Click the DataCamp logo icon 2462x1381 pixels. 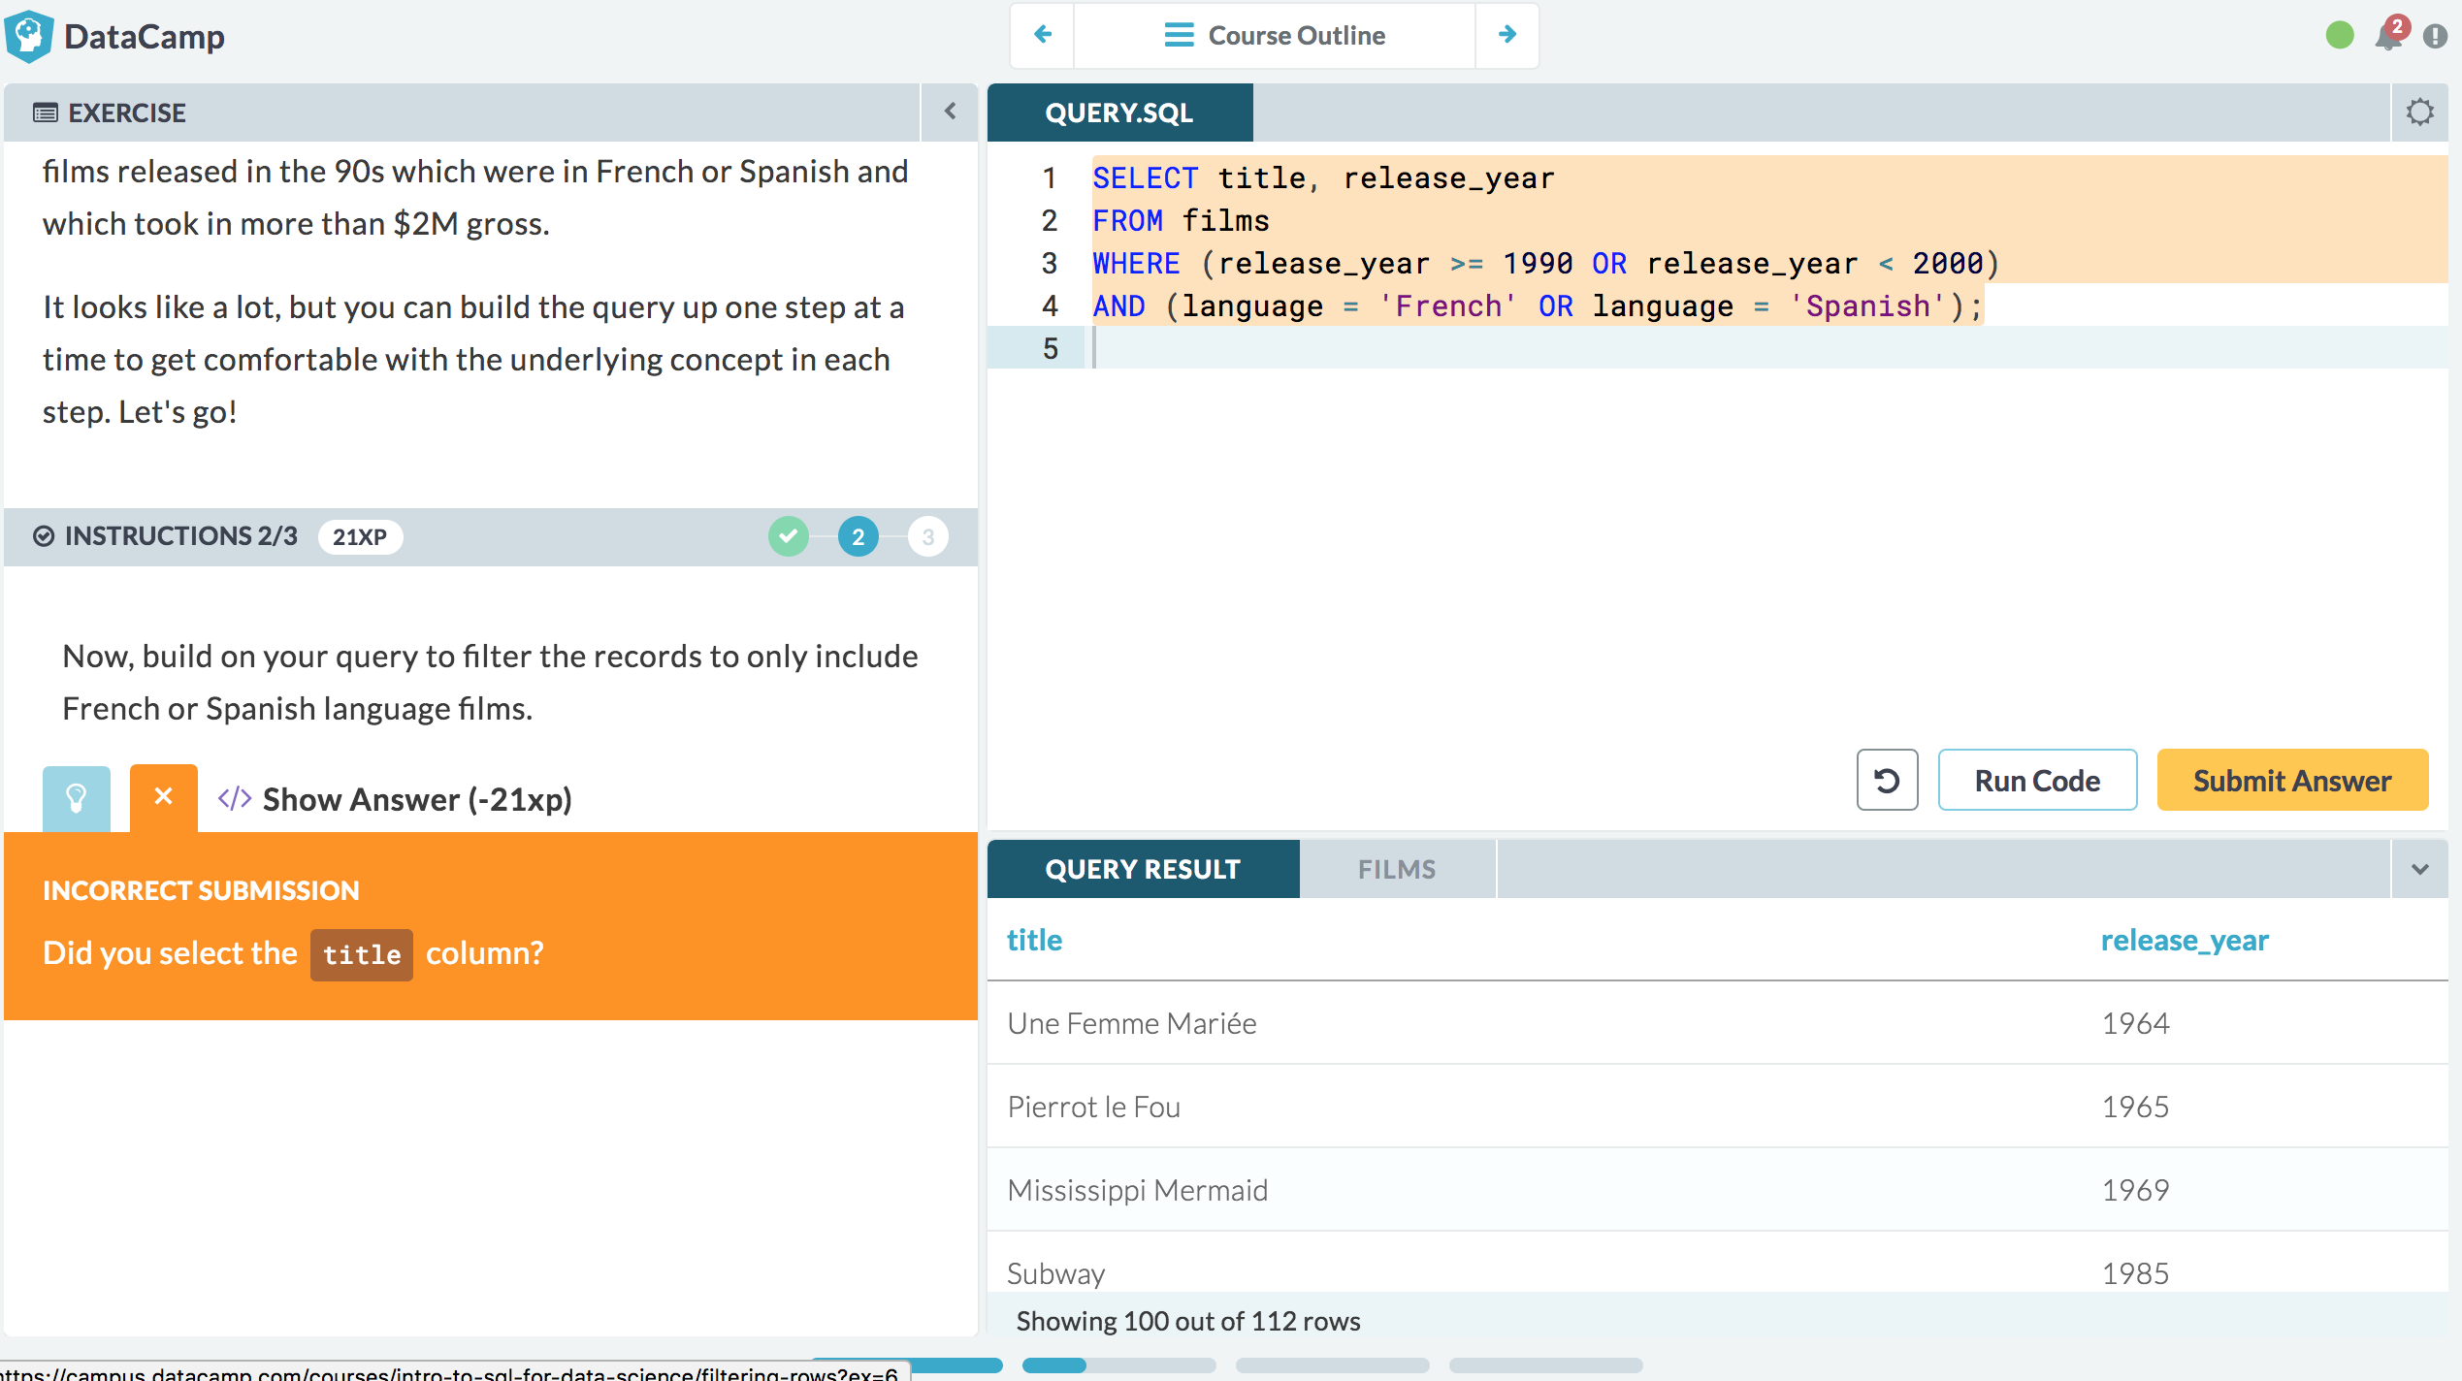click(x=29, y=37)
